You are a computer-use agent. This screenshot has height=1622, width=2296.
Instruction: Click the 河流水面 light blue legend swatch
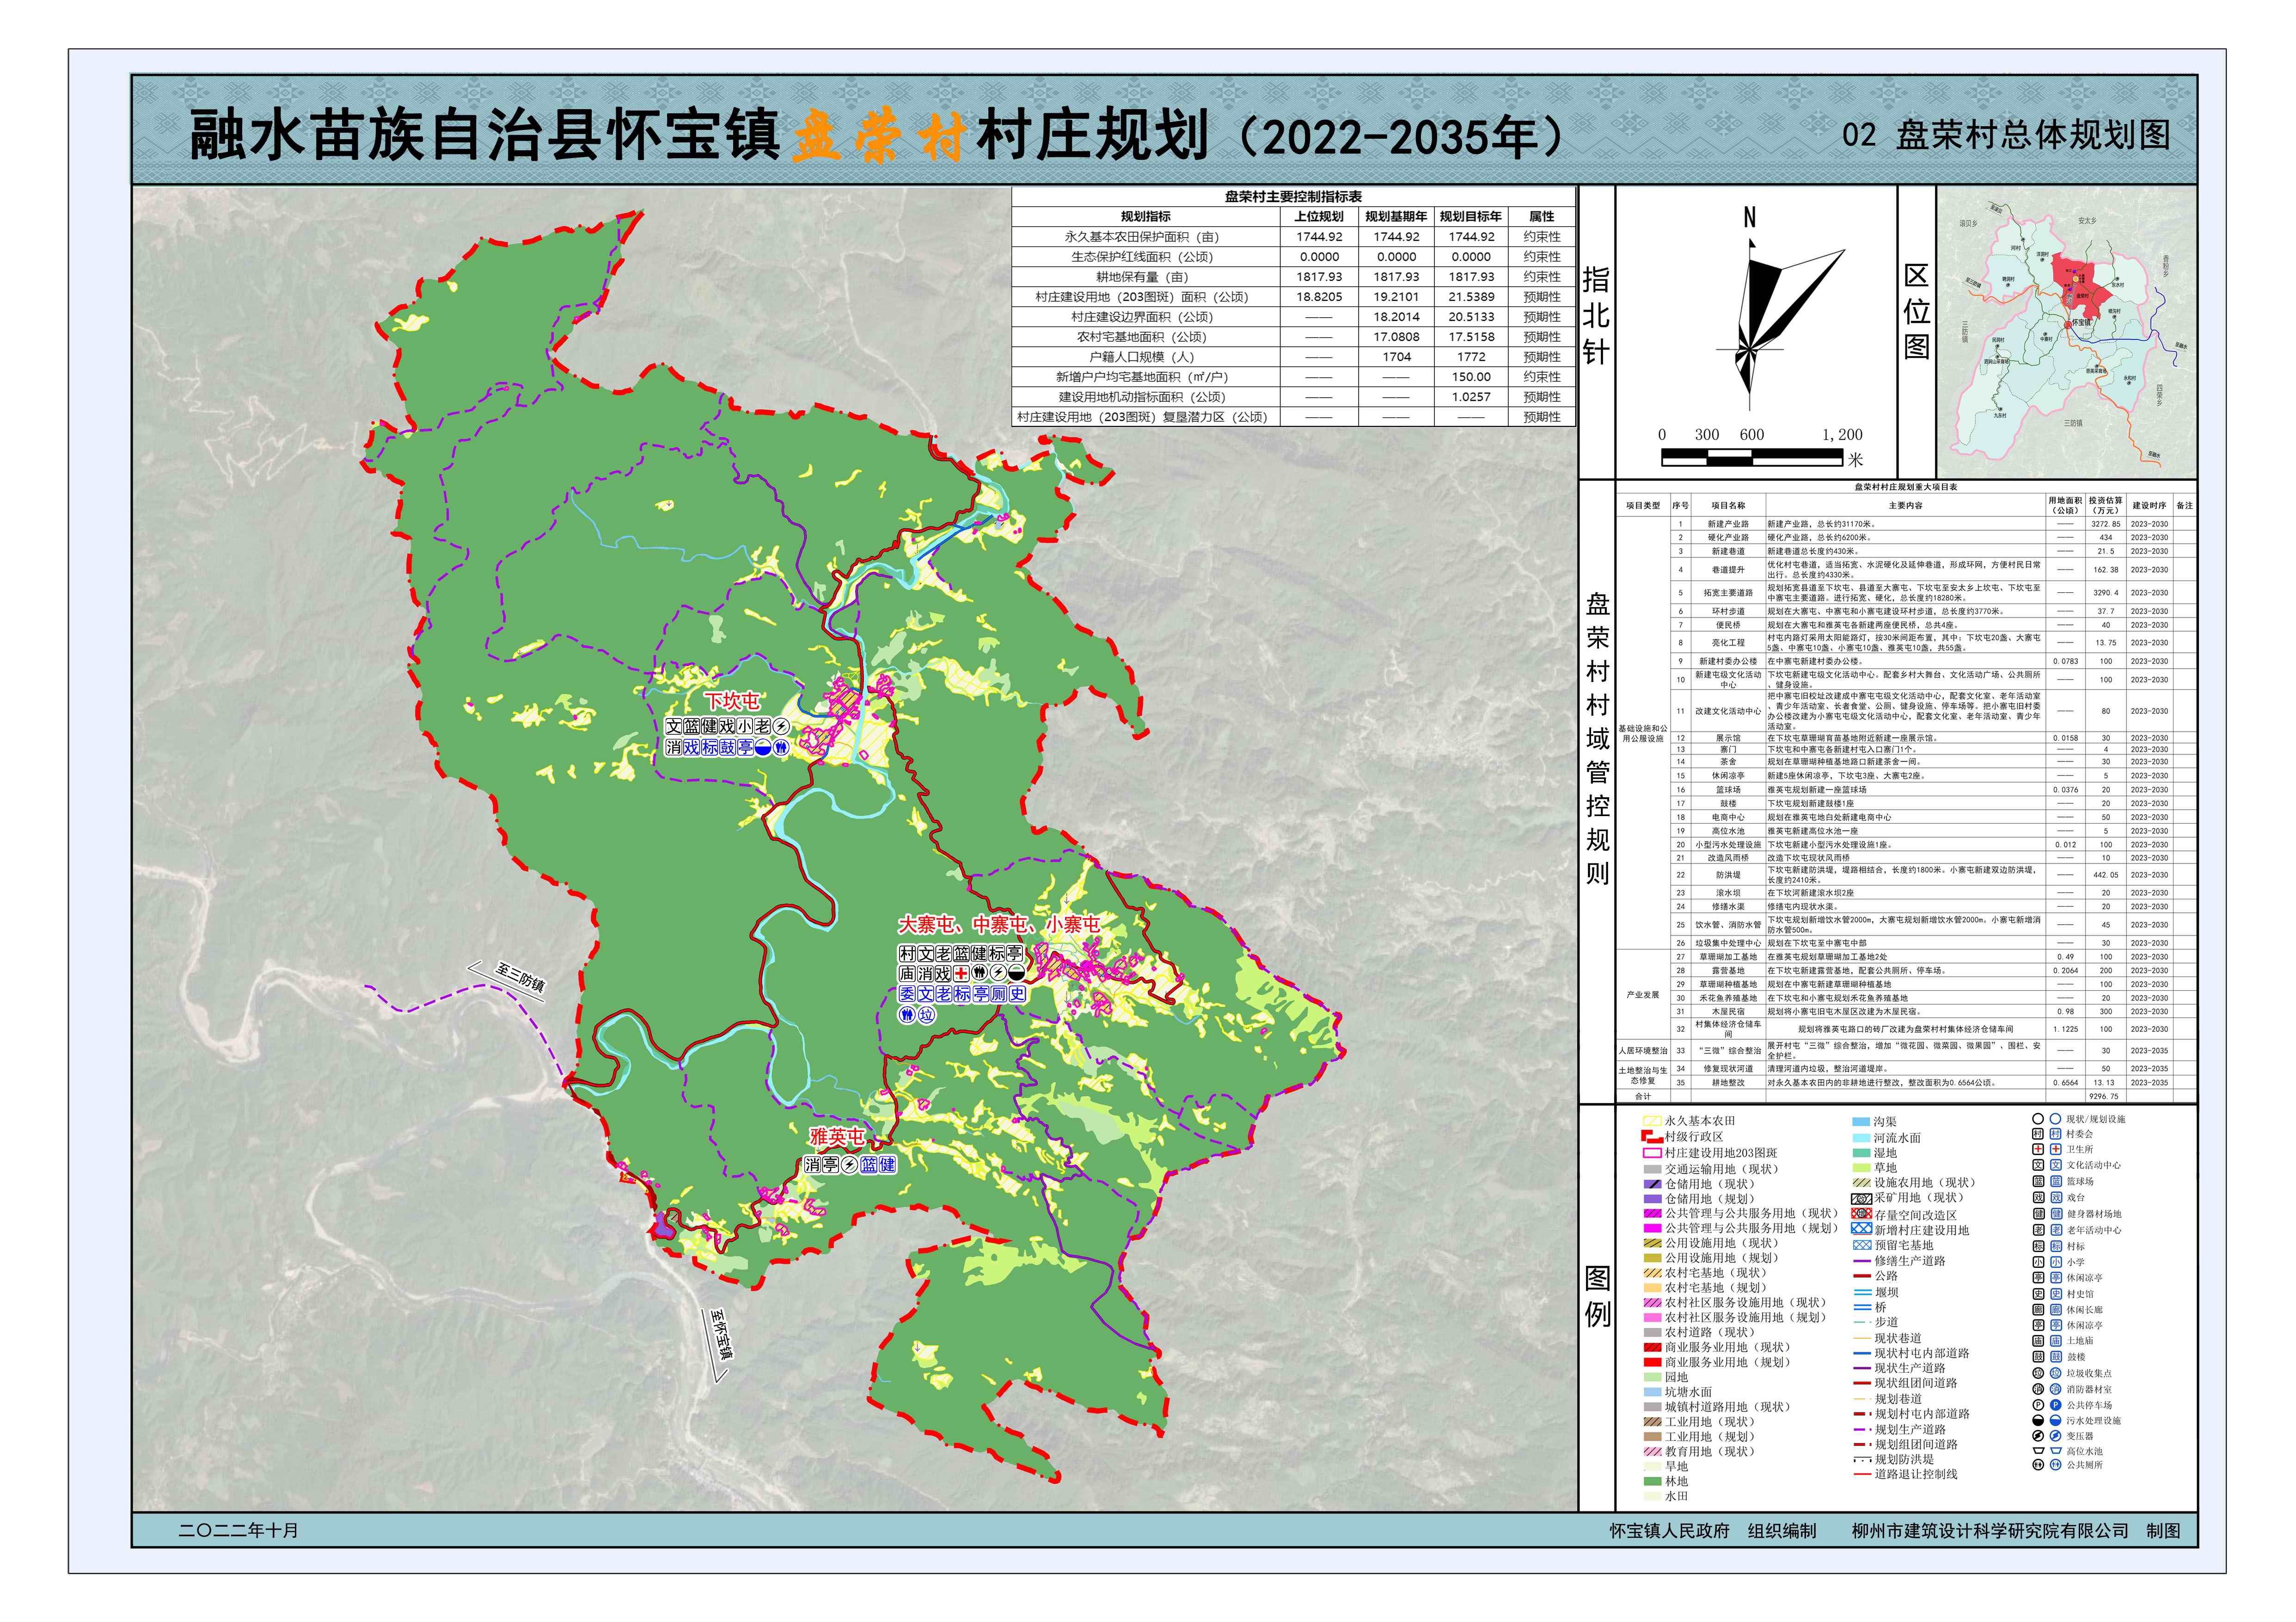[1861, 1138]
